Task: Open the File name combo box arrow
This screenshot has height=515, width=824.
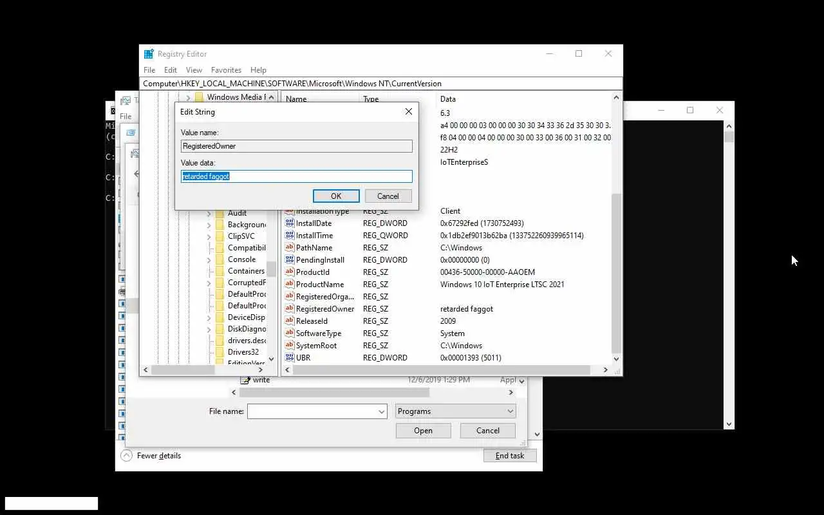Action: [381, 411]
